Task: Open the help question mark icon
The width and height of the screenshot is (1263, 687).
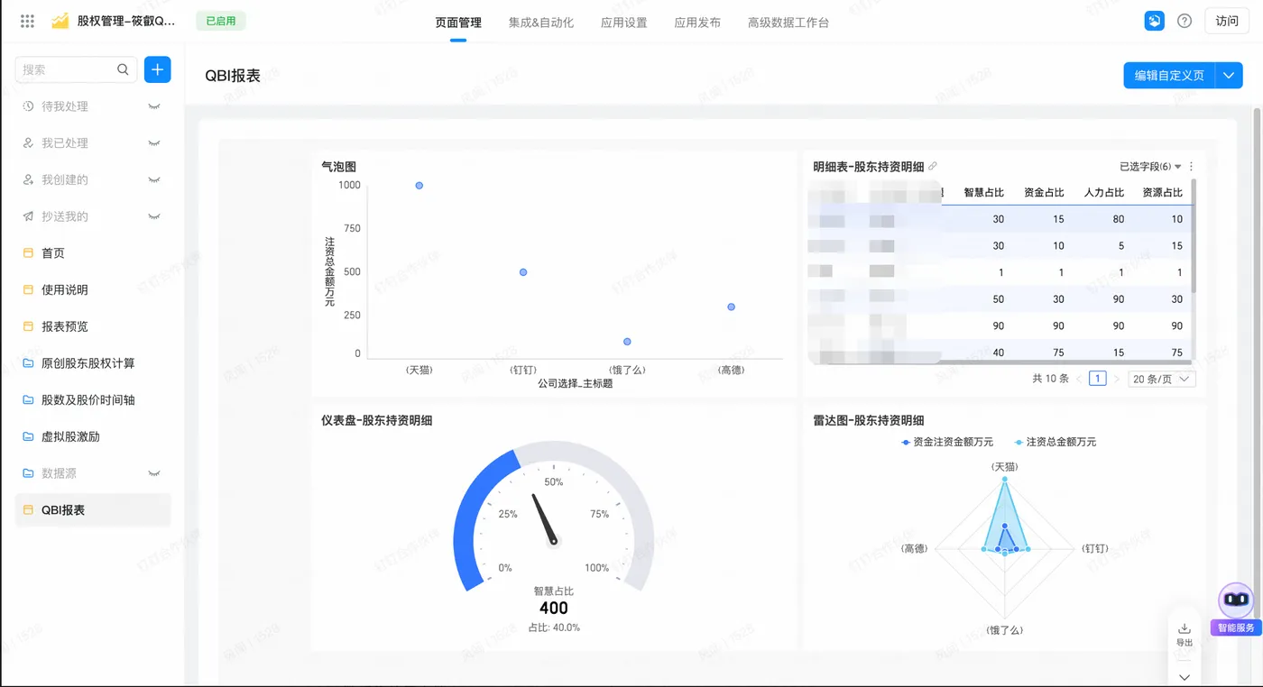Action: [x=1185, y=21]
